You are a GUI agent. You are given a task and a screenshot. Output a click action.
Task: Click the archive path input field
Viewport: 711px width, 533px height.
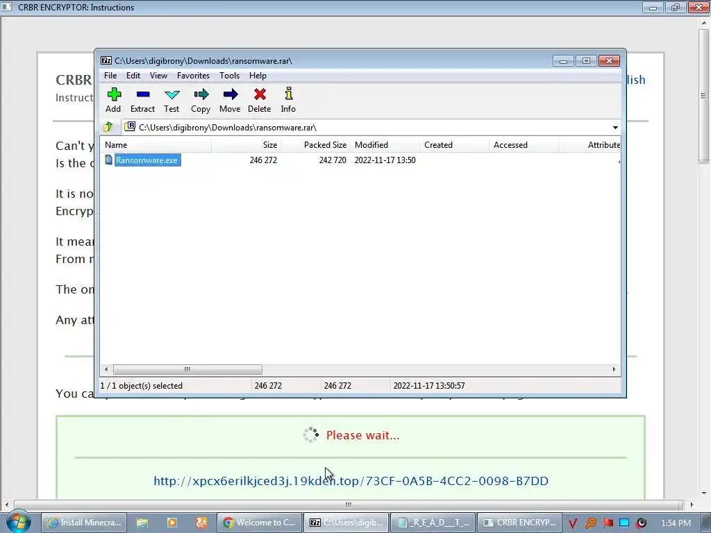365,128
